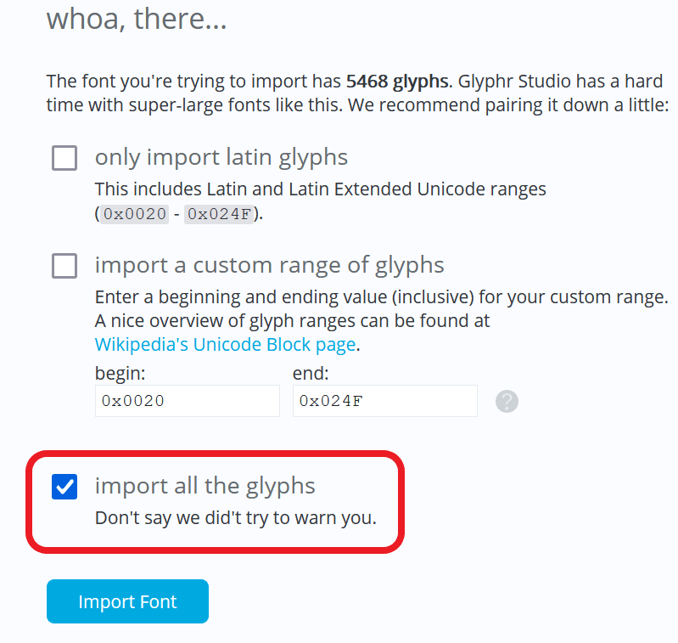Click the "whoa, there..." heading
The height and width of the screenshot is (643, 678).
137,19
